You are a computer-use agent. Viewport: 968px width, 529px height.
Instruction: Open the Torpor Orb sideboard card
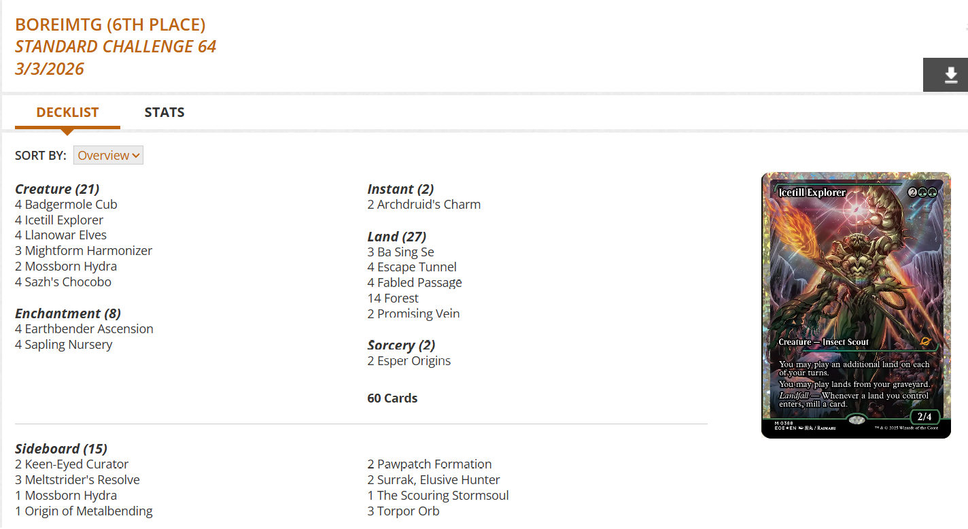click(x=408, y=511)
